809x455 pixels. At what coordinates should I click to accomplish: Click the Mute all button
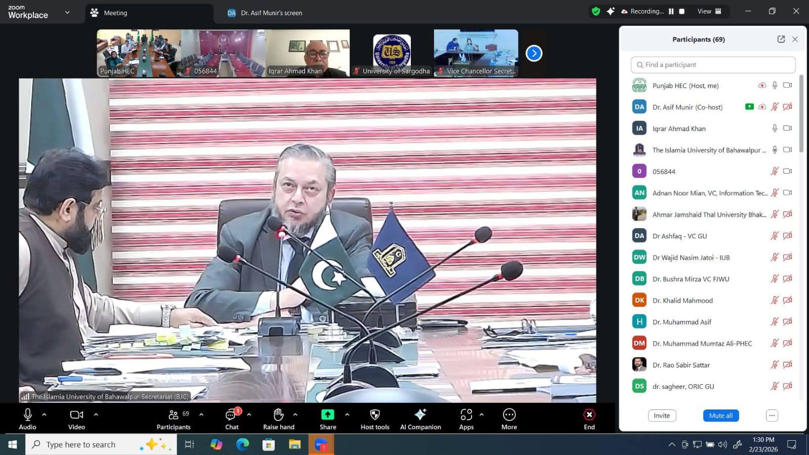(720, 416)
